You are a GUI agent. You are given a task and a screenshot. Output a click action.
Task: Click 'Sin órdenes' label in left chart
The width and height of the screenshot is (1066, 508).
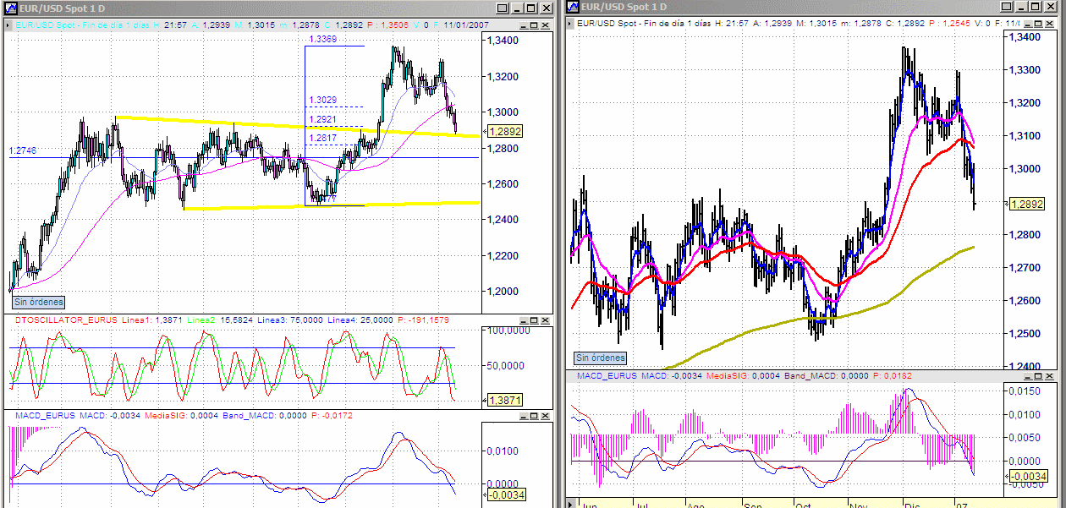tap(39, 301)
